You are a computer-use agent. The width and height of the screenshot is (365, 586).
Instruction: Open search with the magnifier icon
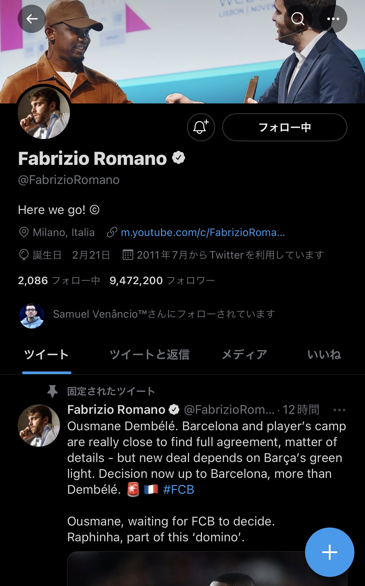298,19
